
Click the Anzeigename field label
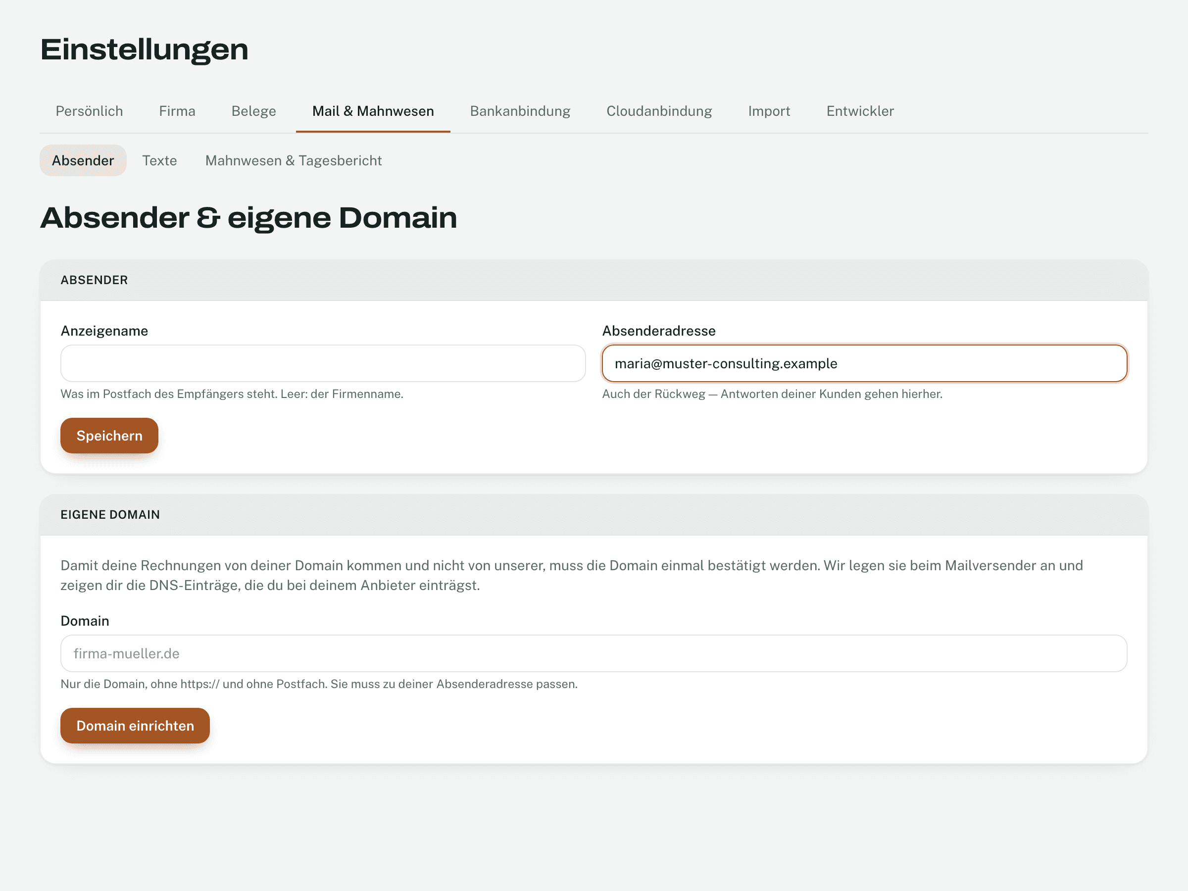[104, 331]
